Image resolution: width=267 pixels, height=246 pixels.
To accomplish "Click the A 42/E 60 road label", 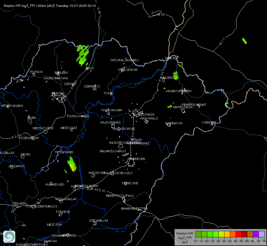I will coord(98,190).
